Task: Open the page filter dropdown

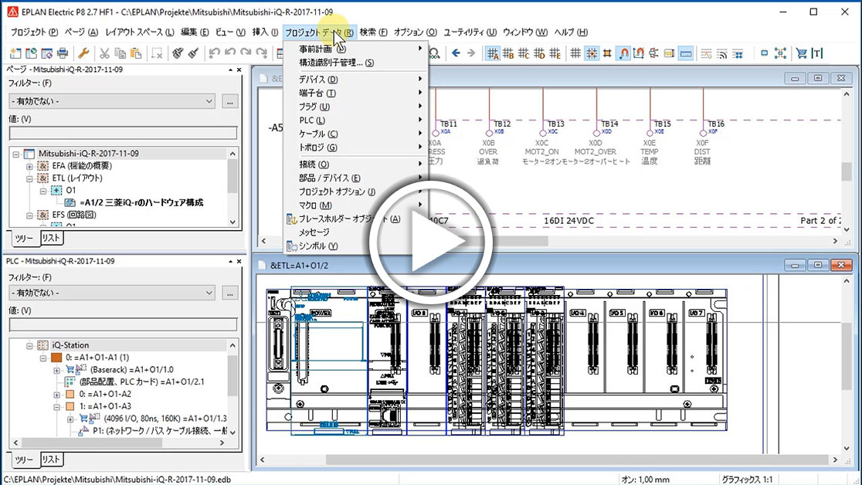Action: [x=112, y=101]
